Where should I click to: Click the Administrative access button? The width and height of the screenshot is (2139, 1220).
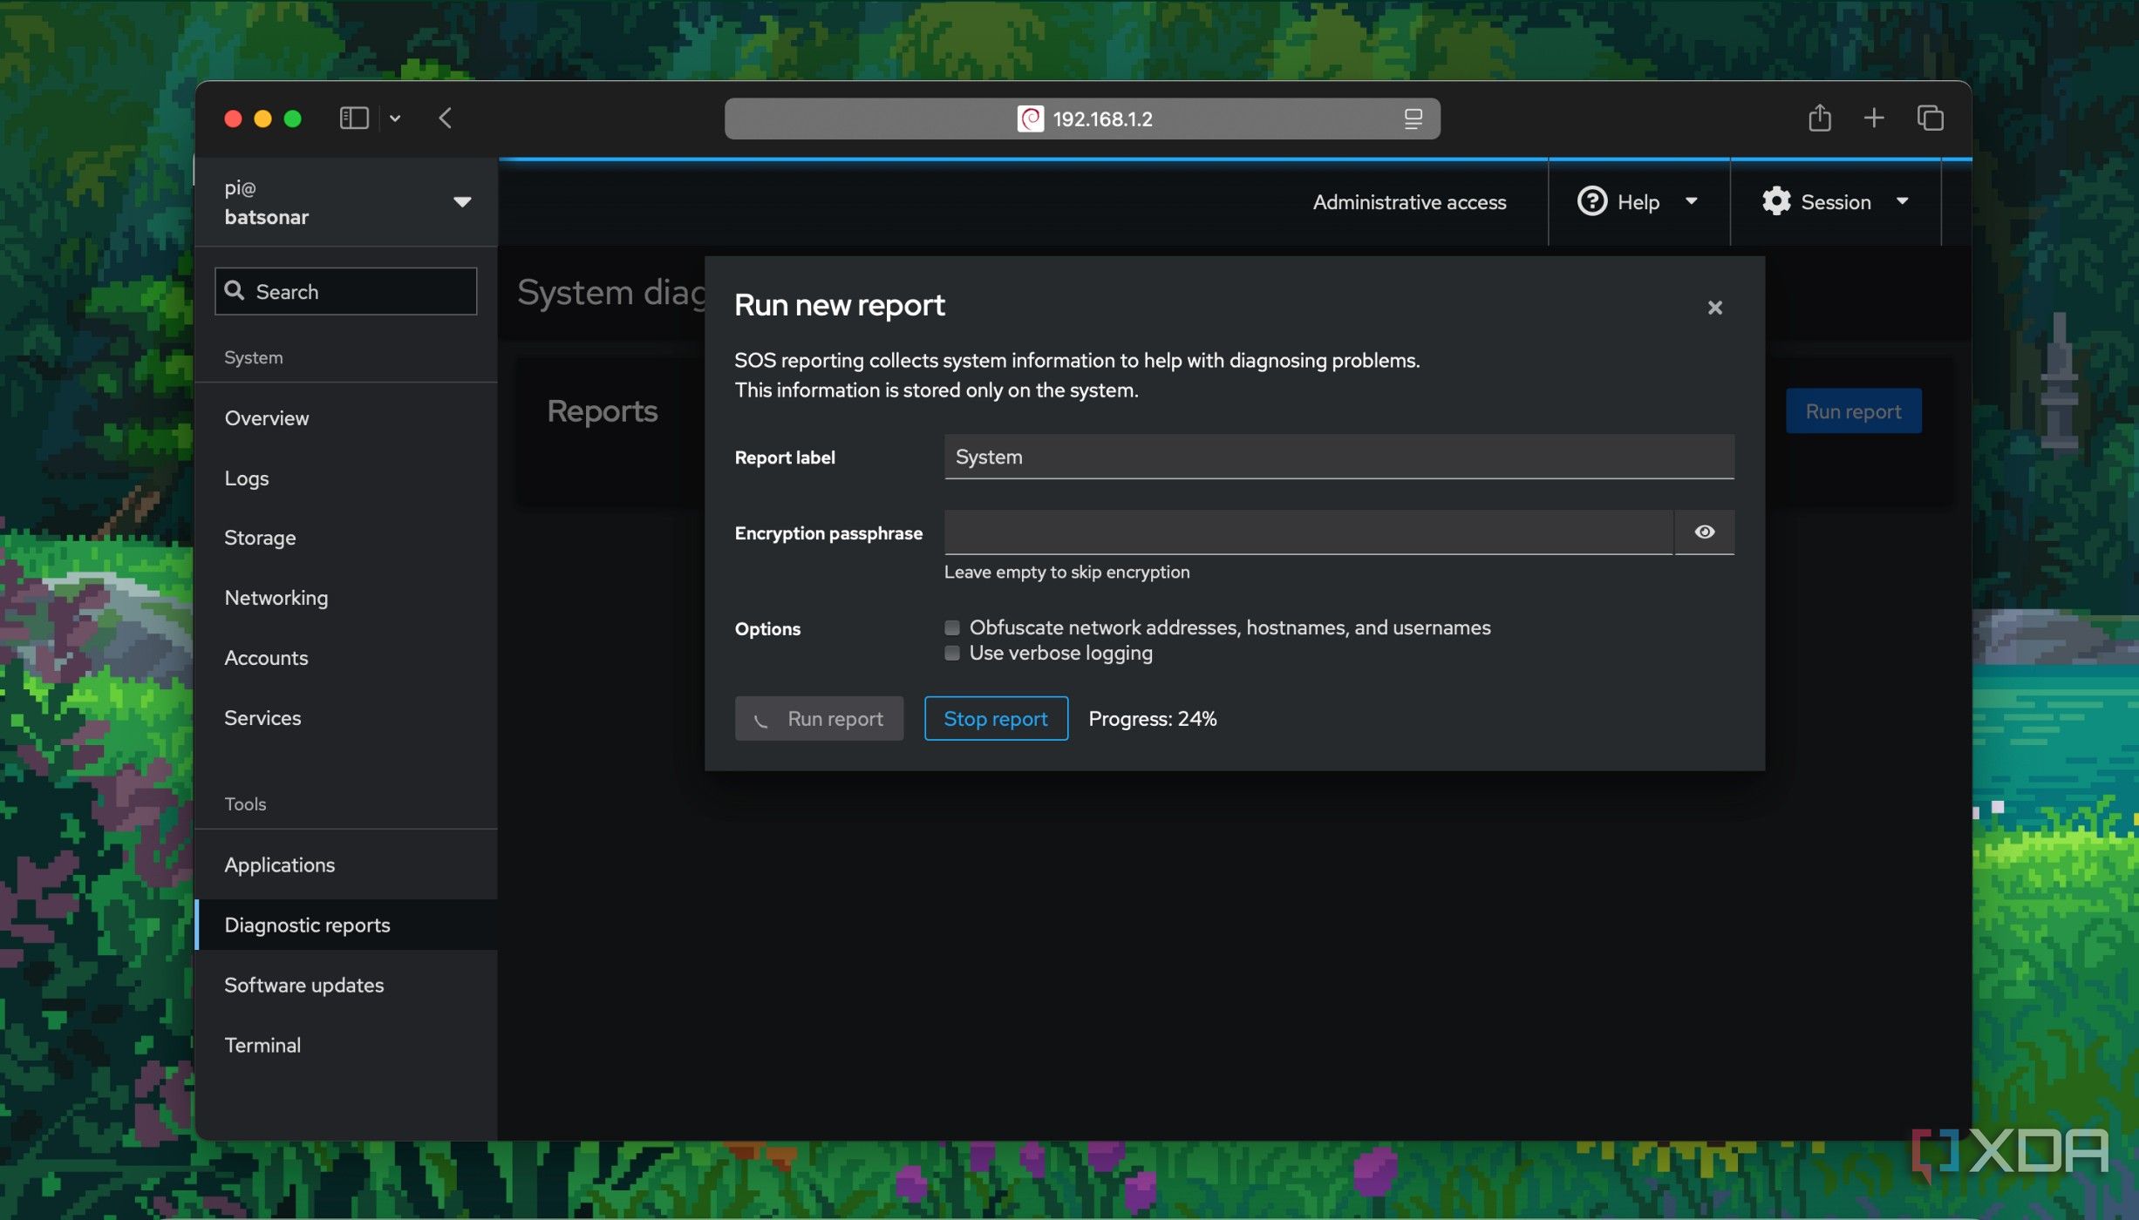pyautogui.click(x=1409, y=201)
